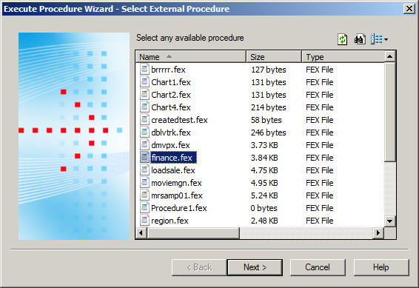Sort list by the Name column header
Screen dimensions: 419x288
point(191,57)
